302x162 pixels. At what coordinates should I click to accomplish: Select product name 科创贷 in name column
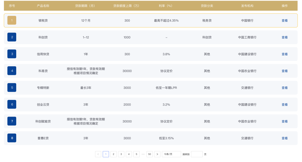pos(43,37)
